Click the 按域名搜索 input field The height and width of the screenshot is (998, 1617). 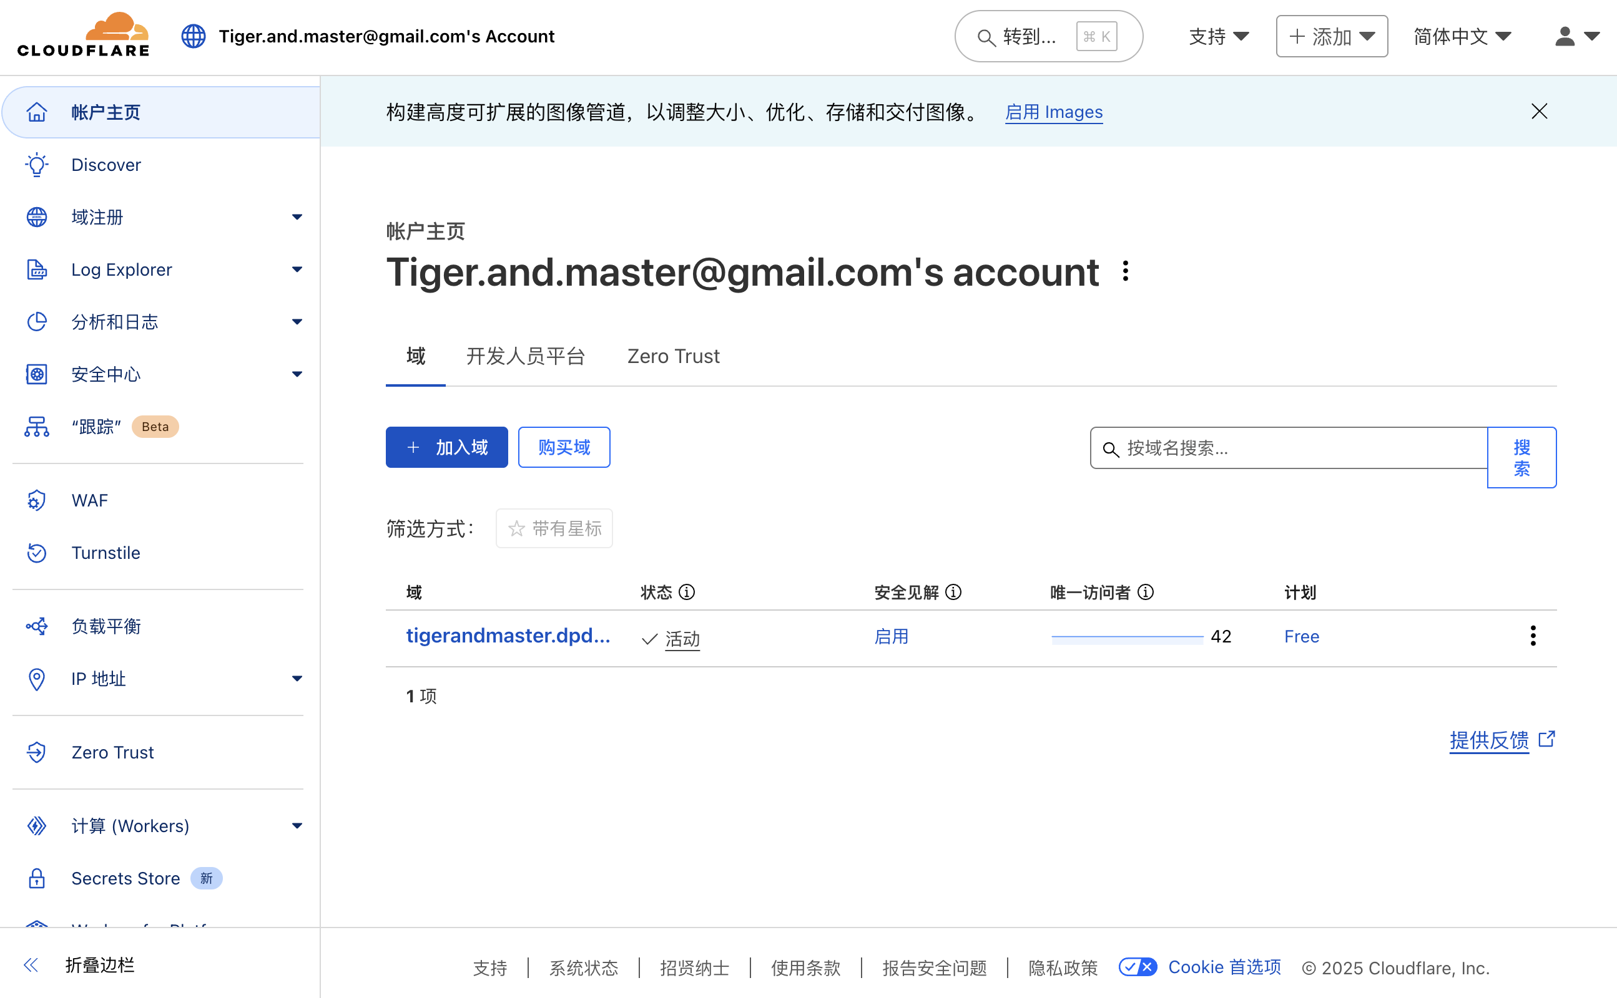tap(1288, 447)
